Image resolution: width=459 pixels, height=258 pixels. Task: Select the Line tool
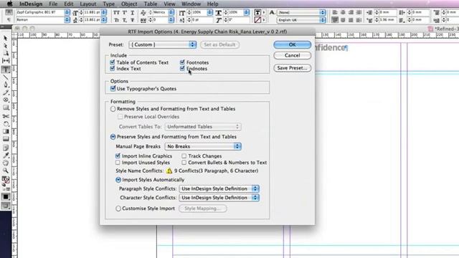(x=6, y=77)
